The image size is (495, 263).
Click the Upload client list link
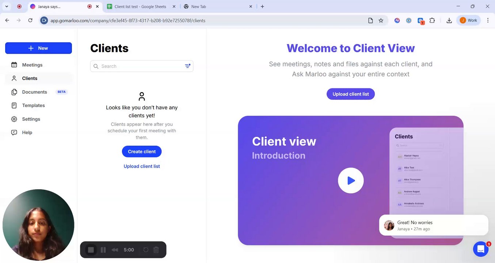pos(142,166)
